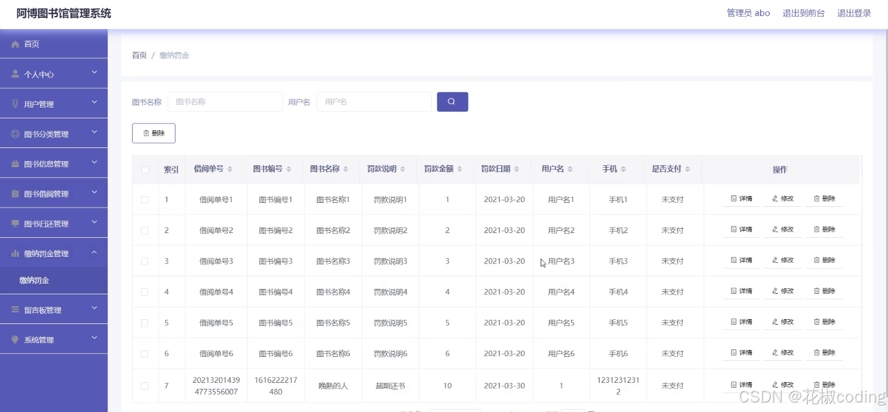Screen dimensions: 888x412
Task: Select the search magnifier icon
Action: pos(452,102)
